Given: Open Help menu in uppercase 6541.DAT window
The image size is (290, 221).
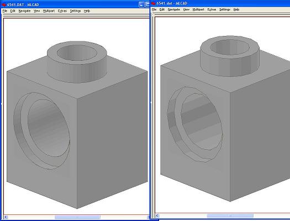Looking at the screenshot, I should click(87, 11).
